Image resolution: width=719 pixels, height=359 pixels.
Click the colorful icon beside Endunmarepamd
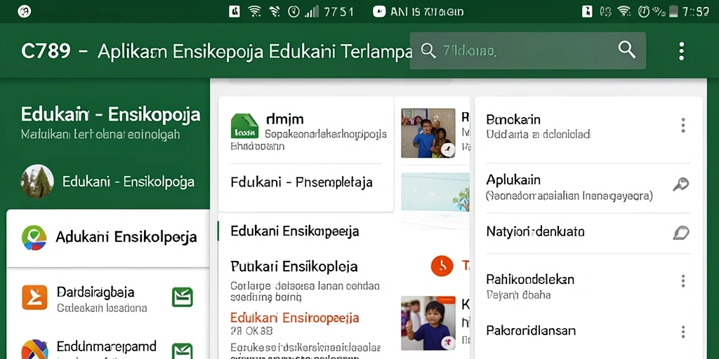pos(34,349)
